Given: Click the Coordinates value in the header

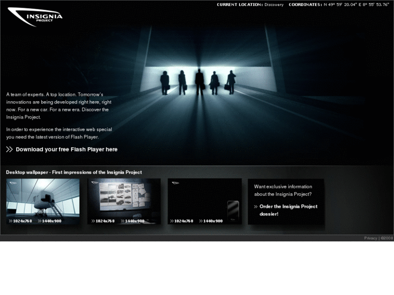Looking at the screenshot, I should [x=356, y=4].
